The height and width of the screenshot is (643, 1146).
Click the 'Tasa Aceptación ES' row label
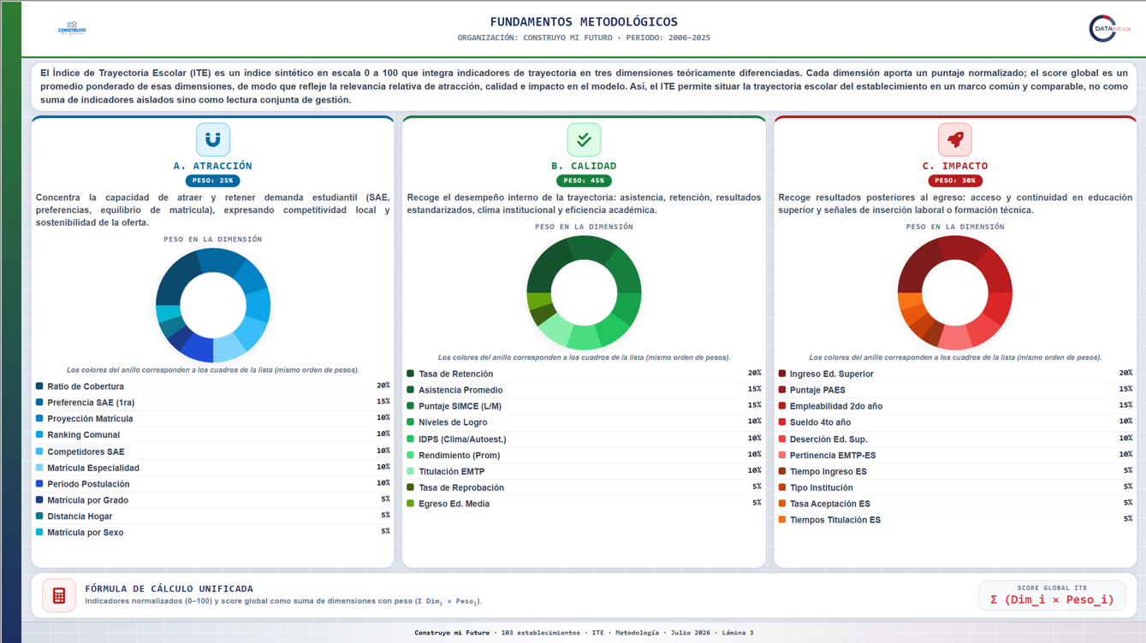pyautogui.click(x=830, y=504)
